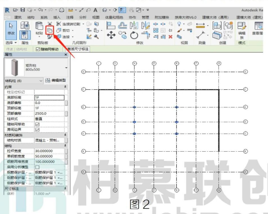Select the Text tool 'A' in quick access
This screenshot has width=268, height=214.
point(95,10)
